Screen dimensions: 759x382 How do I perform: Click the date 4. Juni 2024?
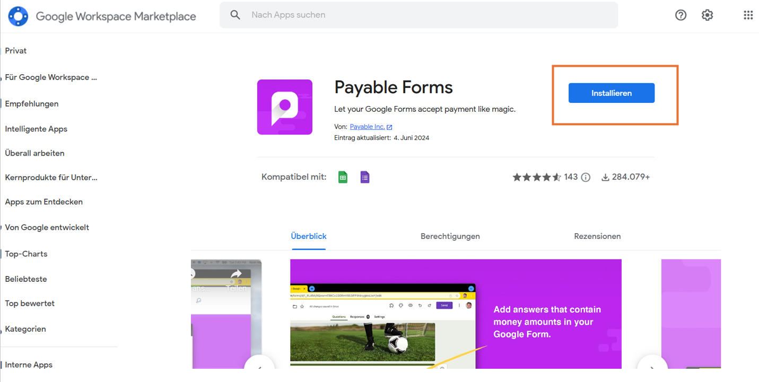pos(412,138)
